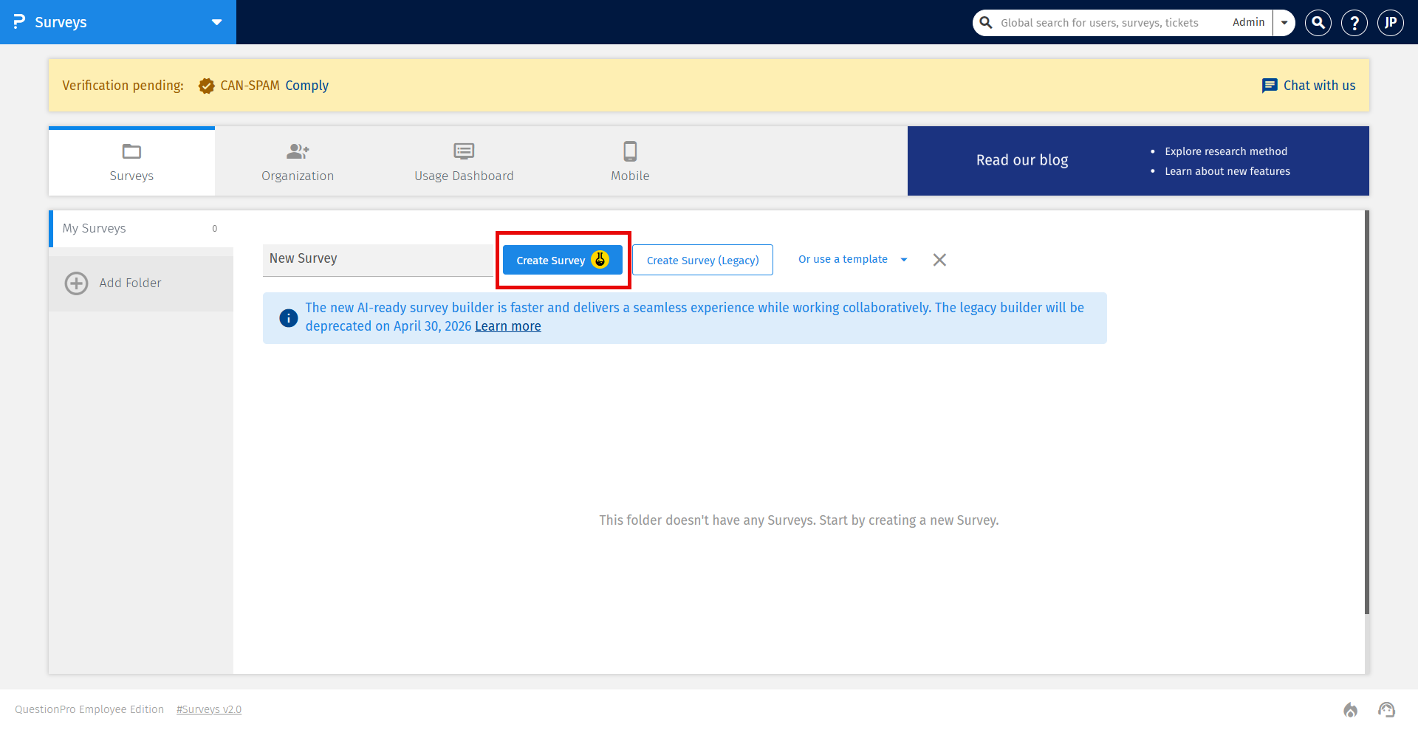
Task: Open the Mobile section via phone icon
Action: click(x=629, y=151)
